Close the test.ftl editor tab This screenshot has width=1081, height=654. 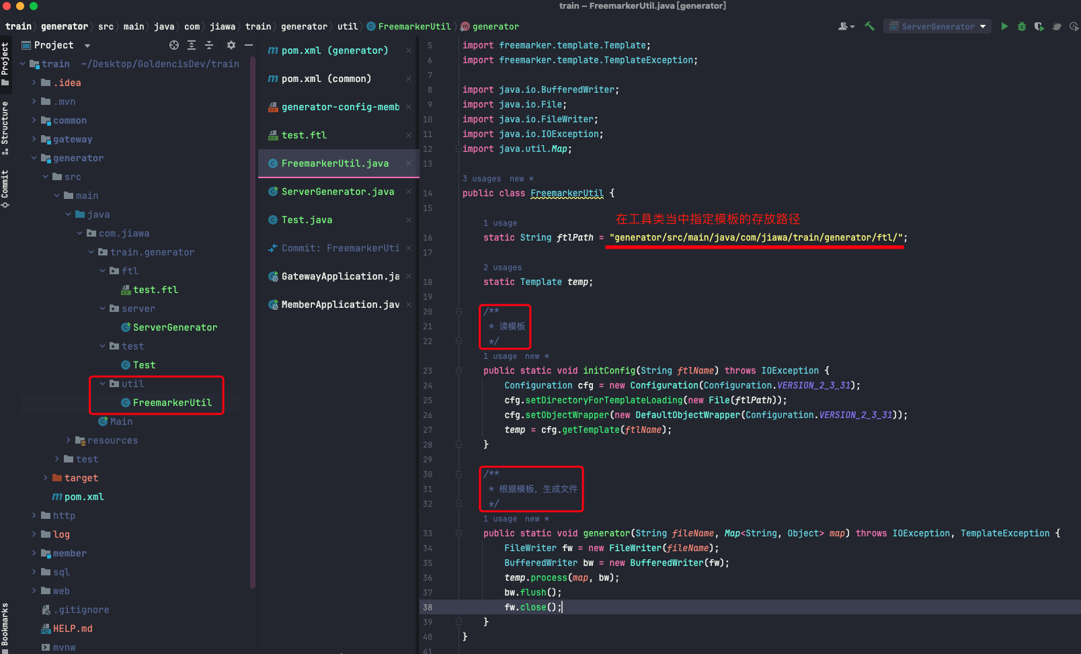[x=409, y=135]
